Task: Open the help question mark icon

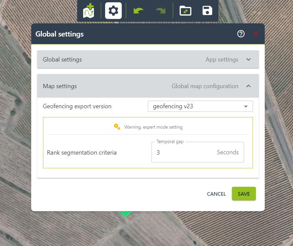Action: point(241,34)
